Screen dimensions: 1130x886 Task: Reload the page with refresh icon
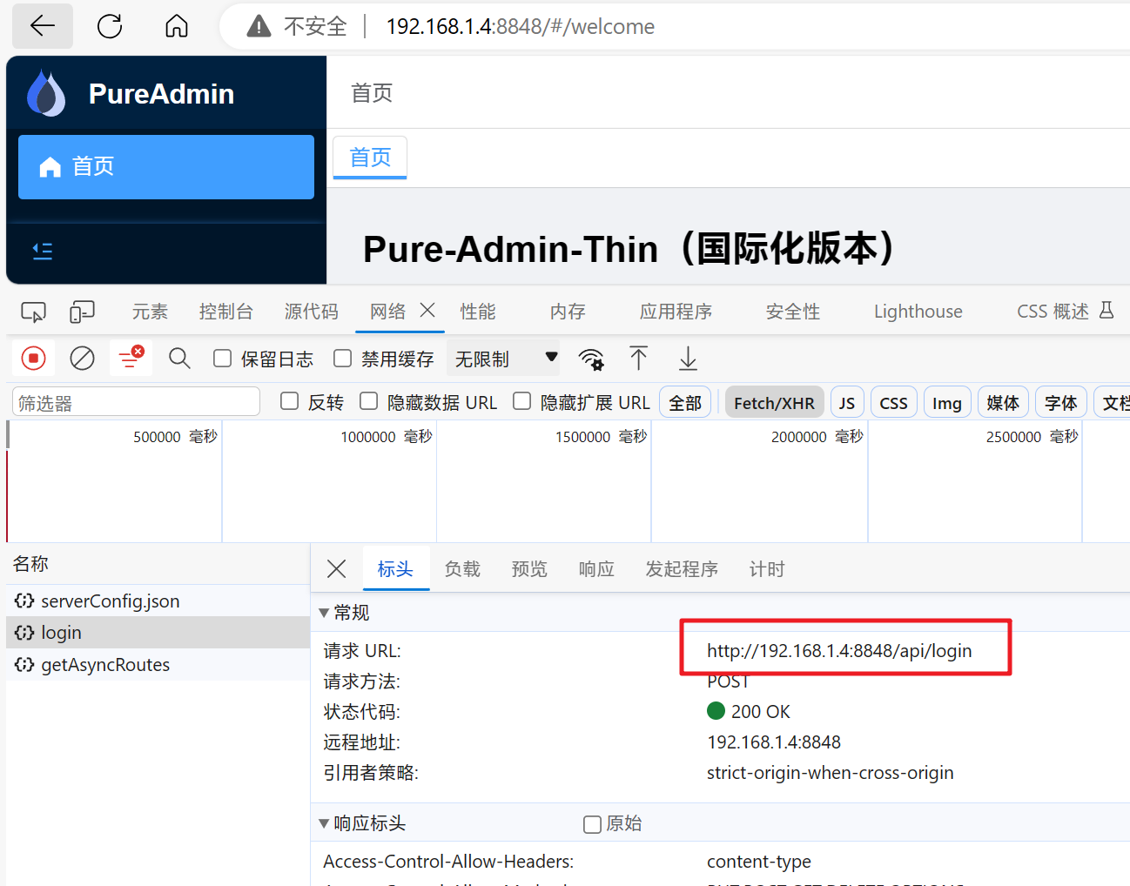(110, 26)
